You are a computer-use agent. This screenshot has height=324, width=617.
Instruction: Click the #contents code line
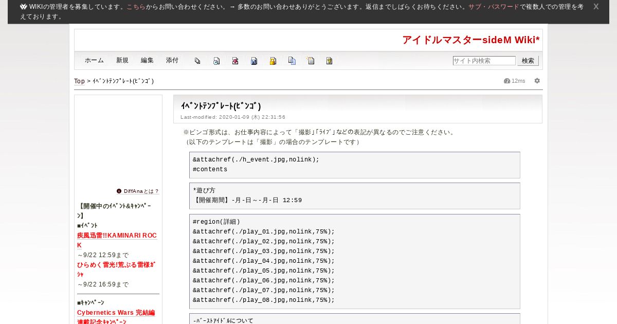click(210, 169)
